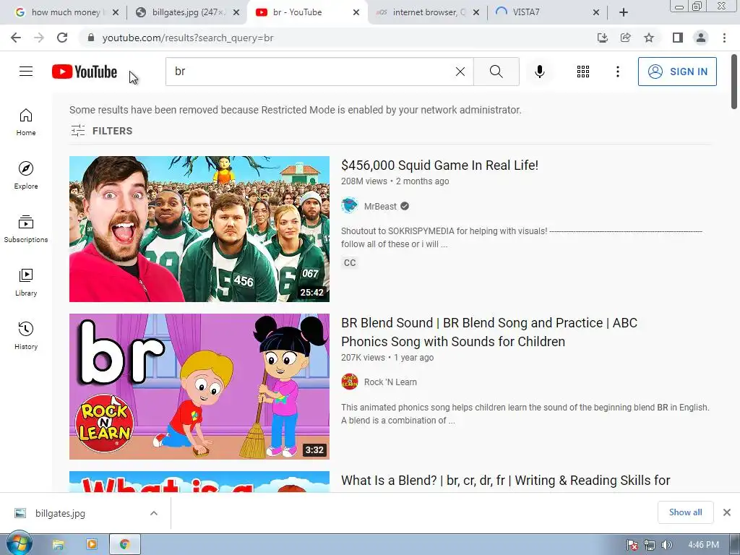
Task: Click the Action Center flag tray icon
Action: pos(632,545)
